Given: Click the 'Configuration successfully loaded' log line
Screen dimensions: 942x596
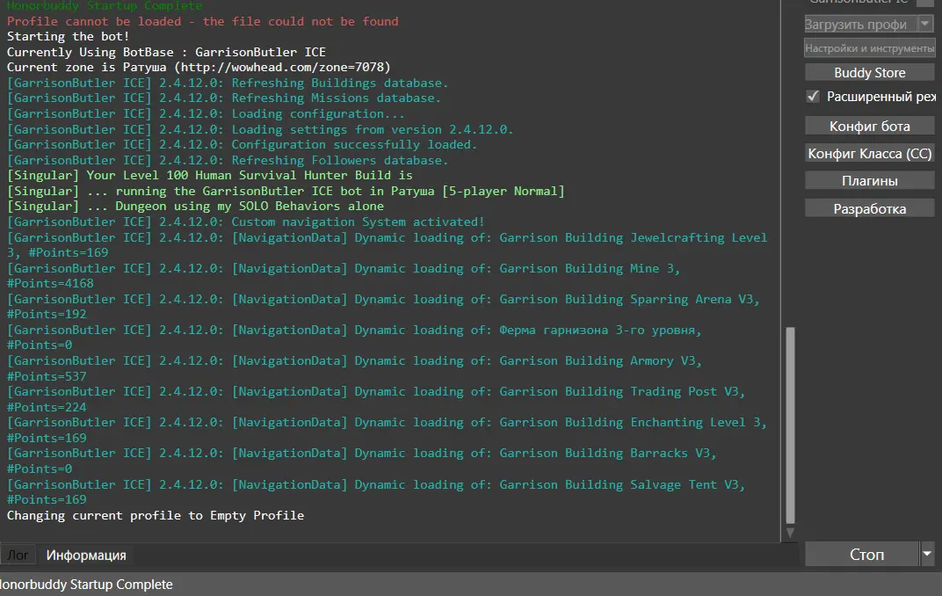Looking at the screenshot, I should pyautogui.click(x=243, y=145).
